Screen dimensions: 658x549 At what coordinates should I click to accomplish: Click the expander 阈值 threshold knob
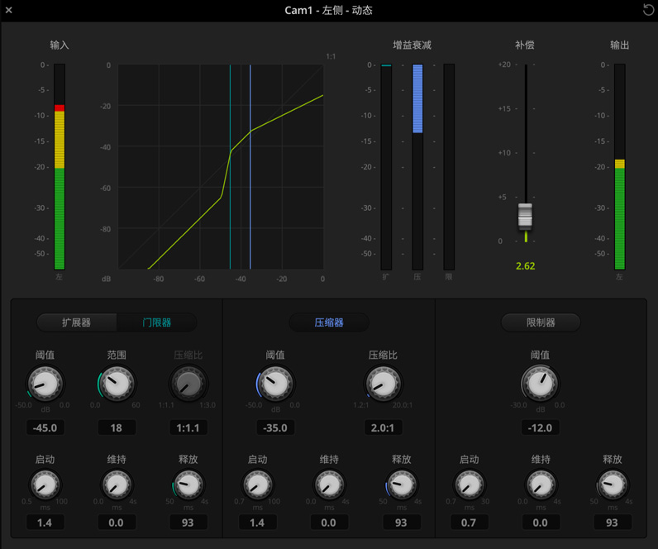tap(45, 384)
